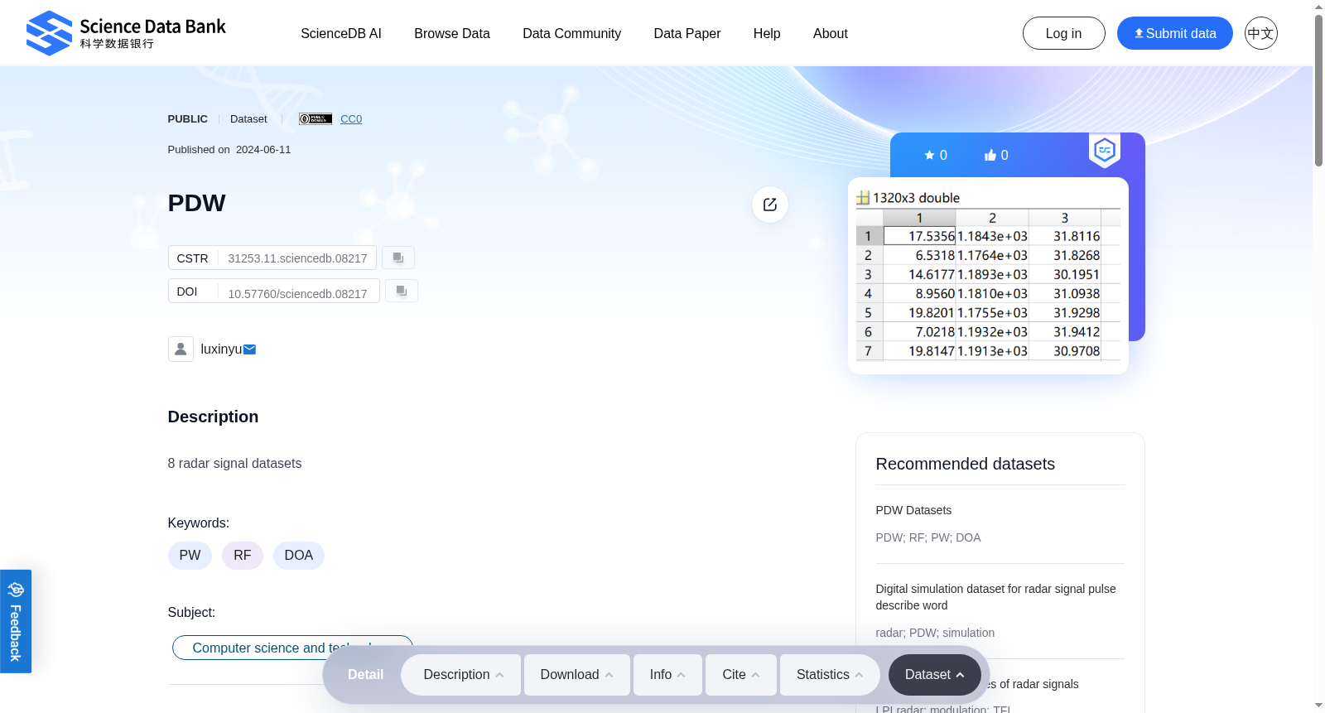Click the PUBLIC status label
The height and width of the screenshot is (713, 1325).
[187, 119]
